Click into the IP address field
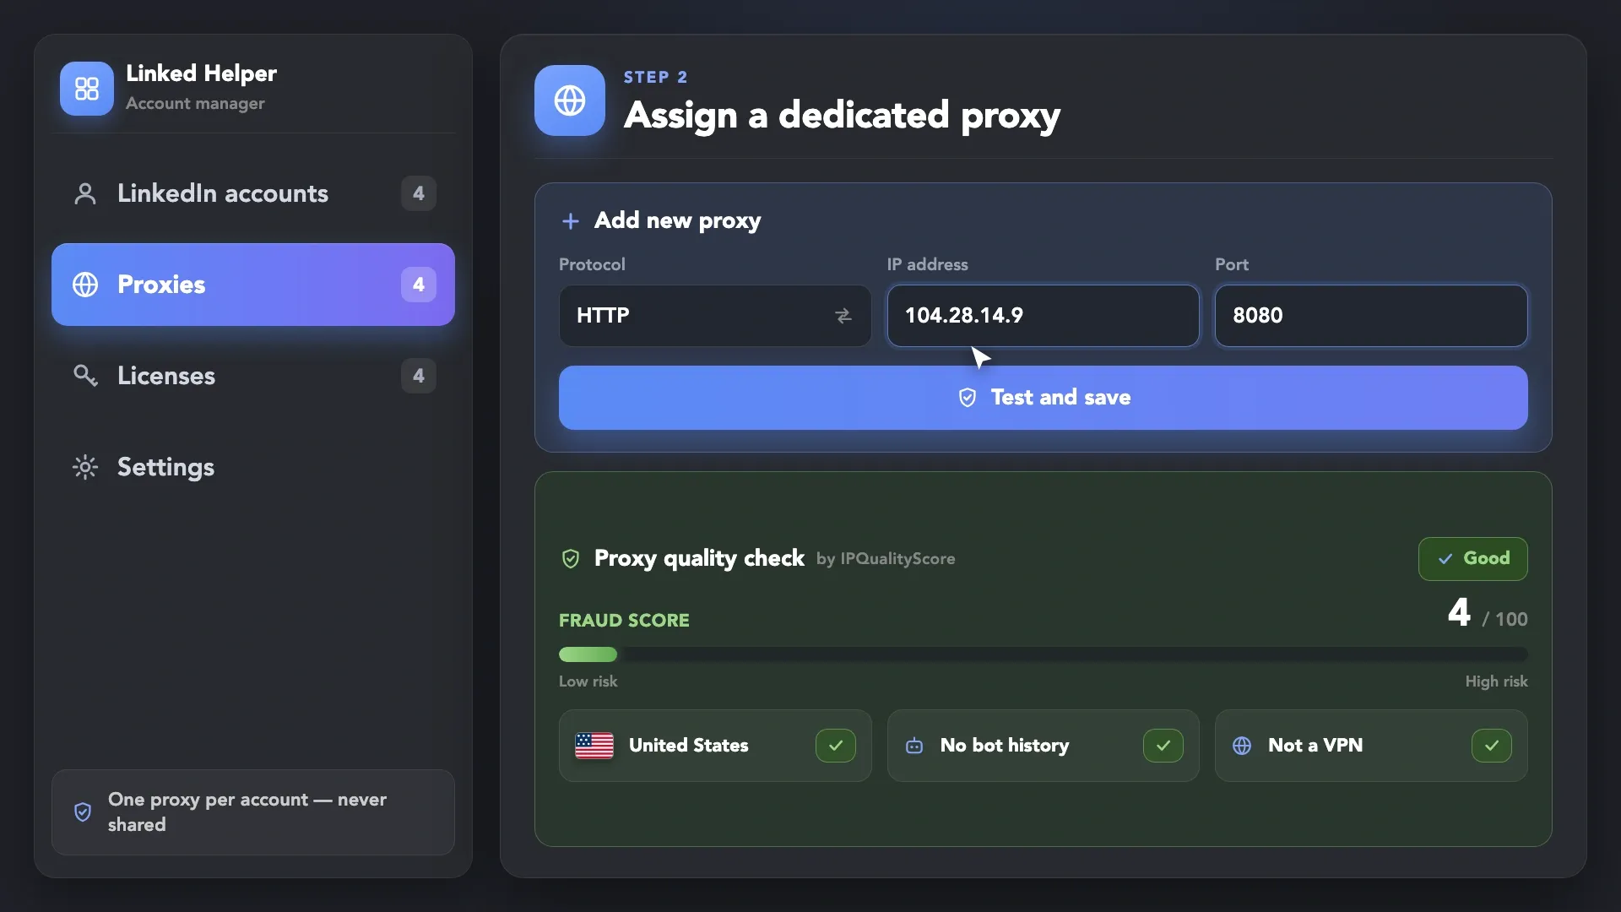Image resolution: width=1621 pixels, height=912 pixels. 1044,316
